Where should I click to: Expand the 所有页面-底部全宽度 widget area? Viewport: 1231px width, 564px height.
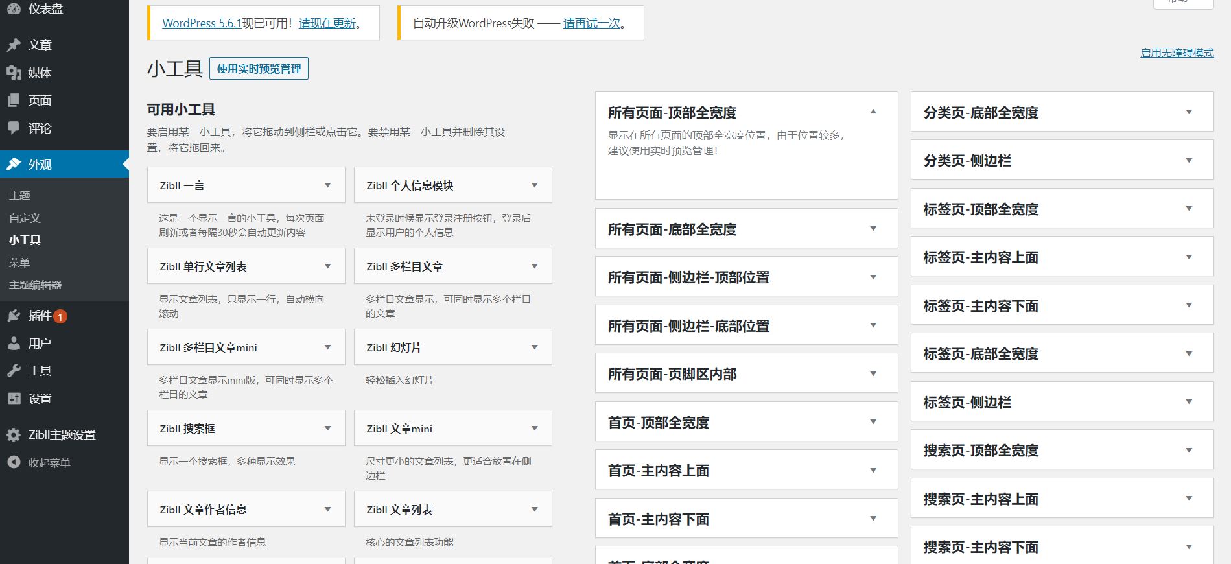(x=873, y=229)
